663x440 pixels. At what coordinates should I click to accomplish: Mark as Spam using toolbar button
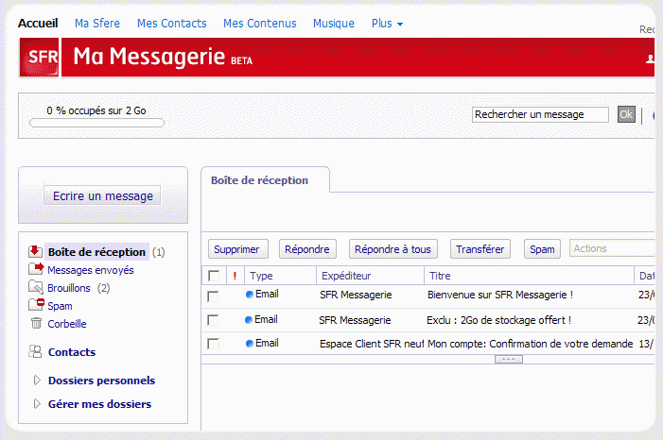pyautogui.click(x=542, y=249)
